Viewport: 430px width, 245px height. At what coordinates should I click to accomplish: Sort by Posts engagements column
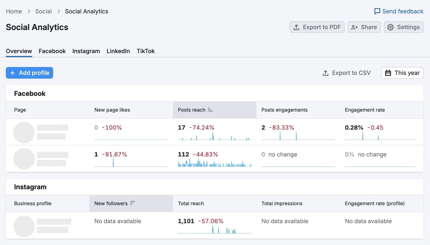coord(284,110)
